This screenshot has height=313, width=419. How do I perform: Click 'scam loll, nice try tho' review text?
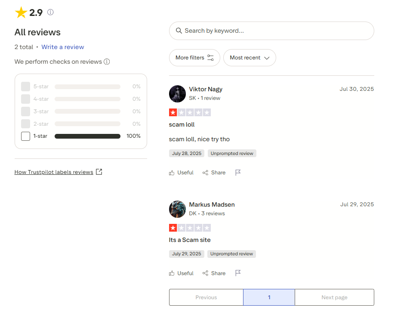click(x=199, y=139)
